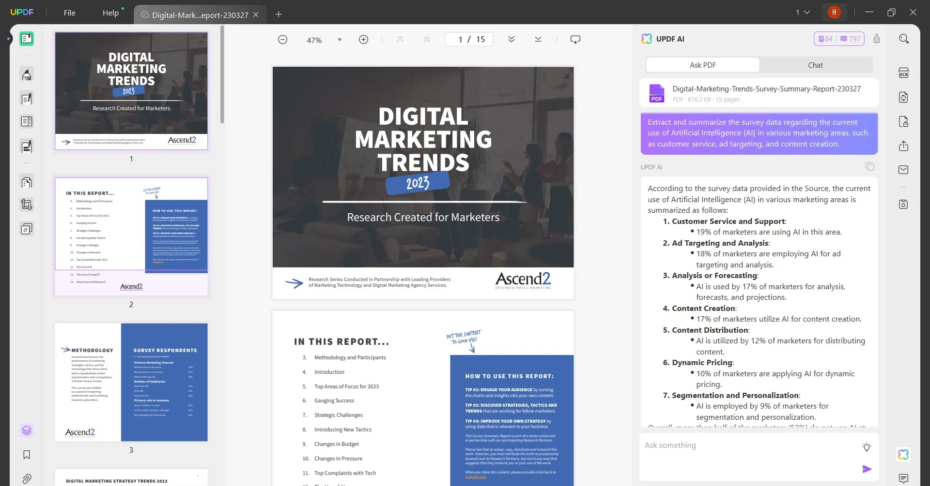Click the zoom out minus icon

pyautogui.click(x=283, y=40)
